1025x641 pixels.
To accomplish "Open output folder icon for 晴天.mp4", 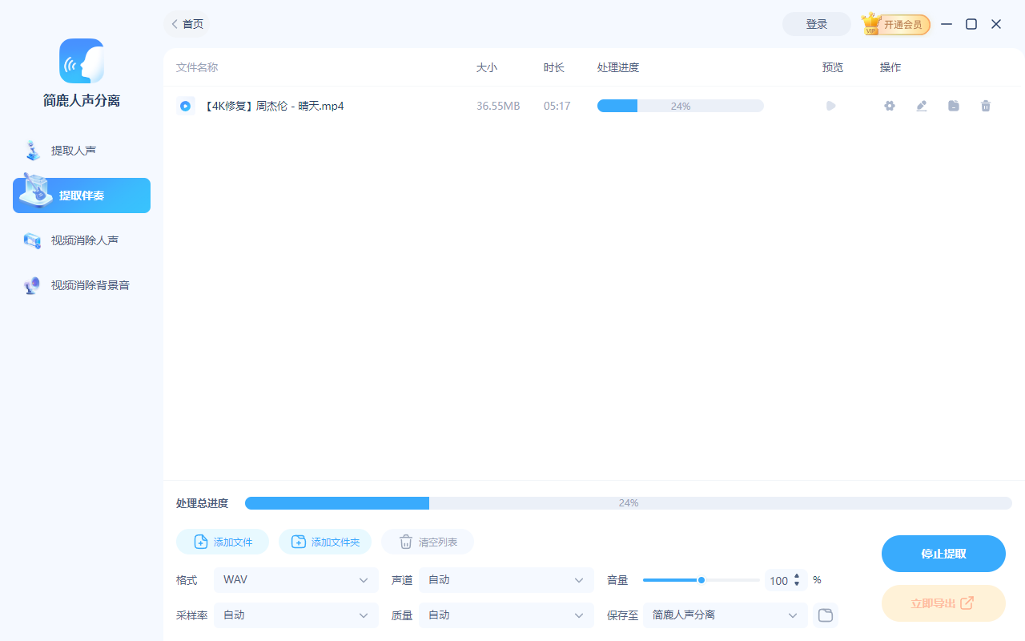I will tap(953, 105).
